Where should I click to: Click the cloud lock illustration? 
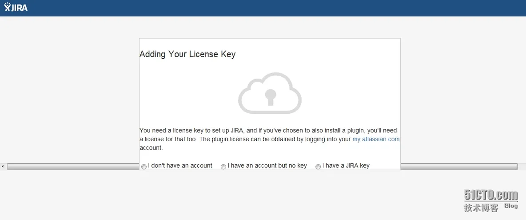click(270, 93)
